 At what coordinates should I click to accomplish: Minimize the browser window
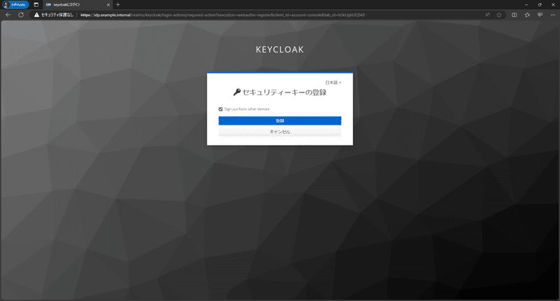(x=526, y=5)
